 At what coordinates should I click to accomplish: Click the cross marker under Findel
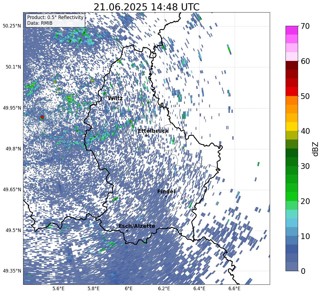166,196
